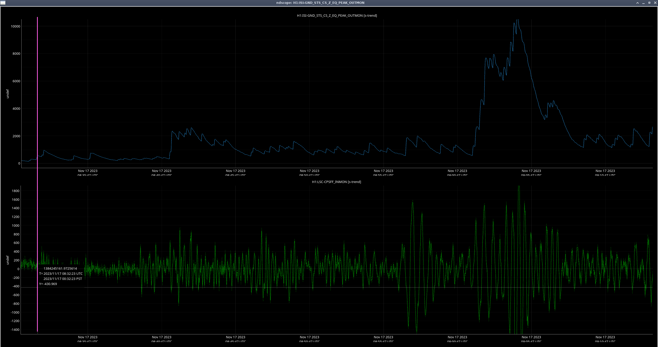Screen dimensions: 658x347
Task: Click the 'undef' Y-axis label of top plot
Action: click(7, 94)
